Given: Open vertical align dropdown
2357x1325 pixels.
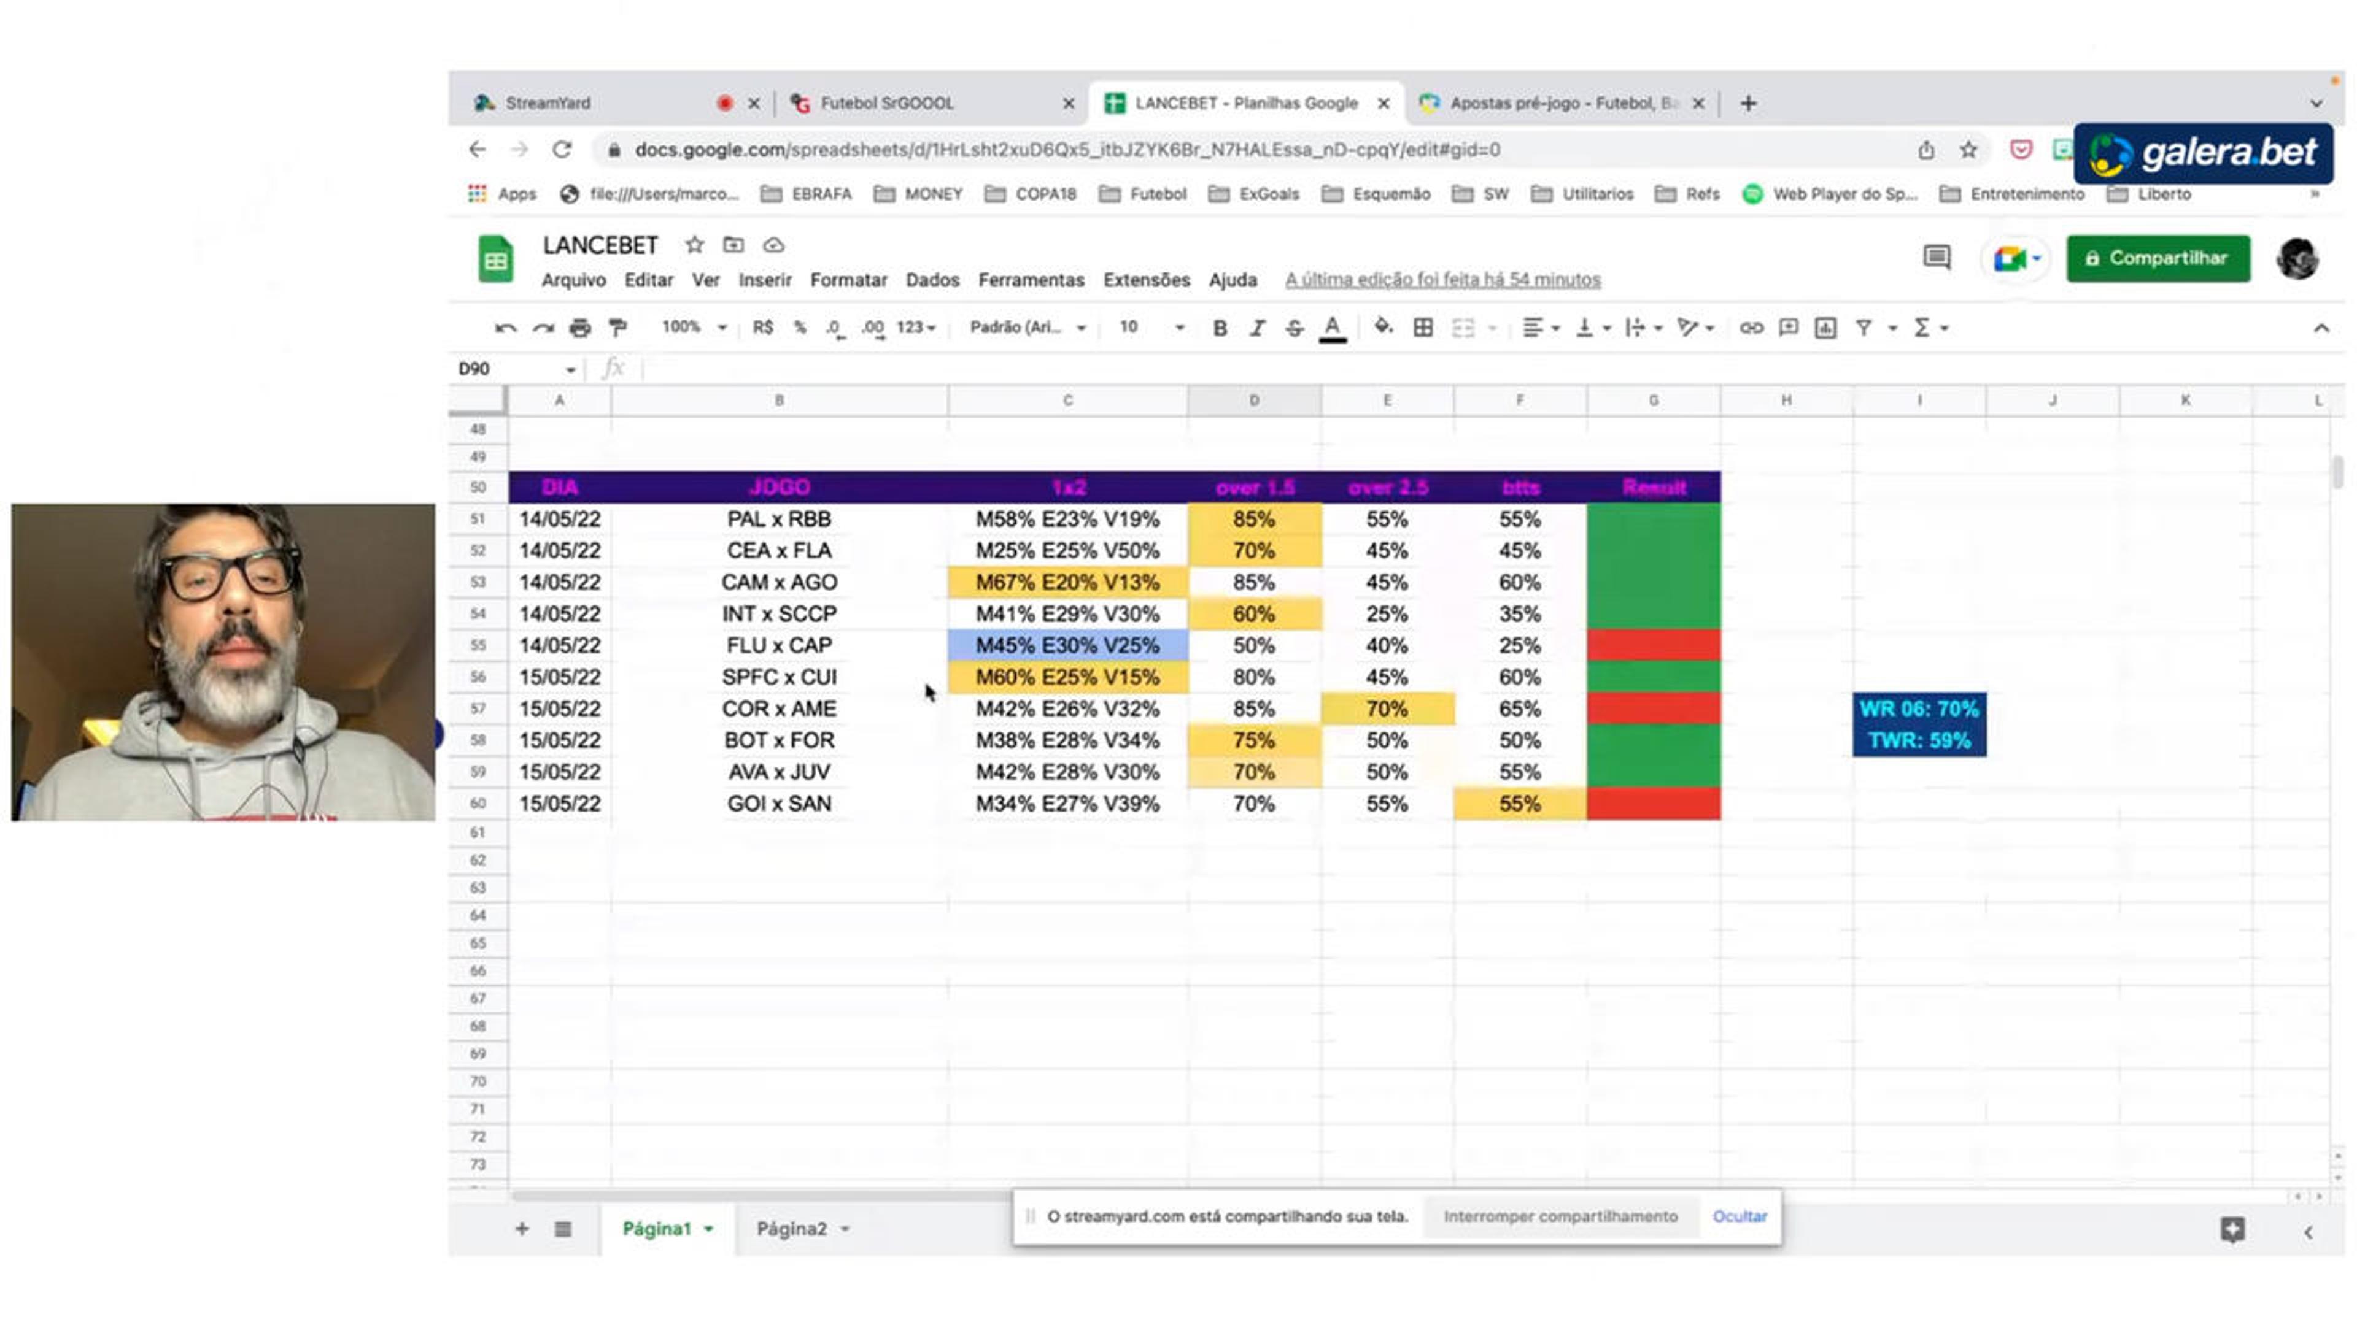Looking at the screenshot, I should point(1593,328).
